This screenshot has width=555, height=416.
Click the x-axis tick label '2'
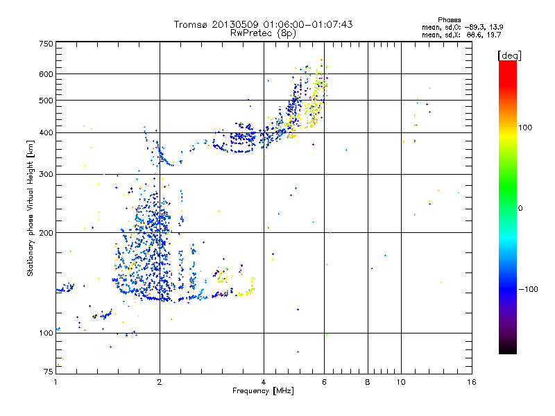pos(160,382)
